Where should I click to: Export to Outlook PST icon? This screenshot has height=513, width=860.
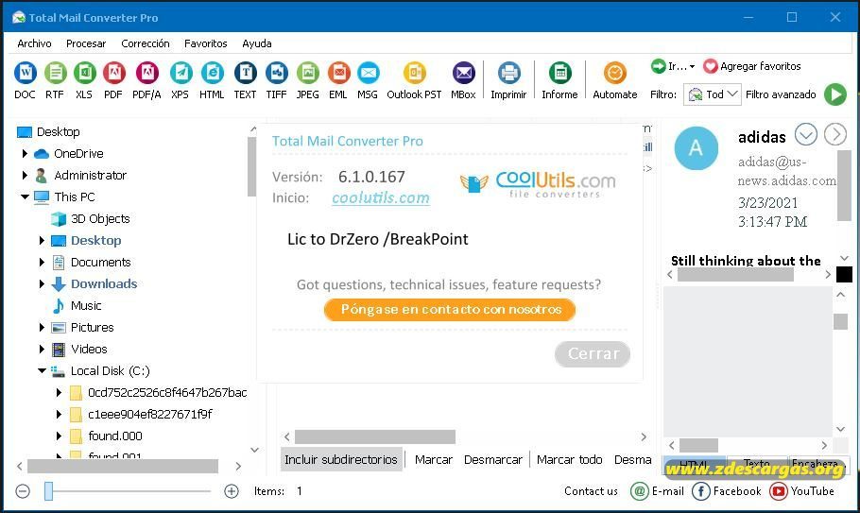click(x=415, y=73)
